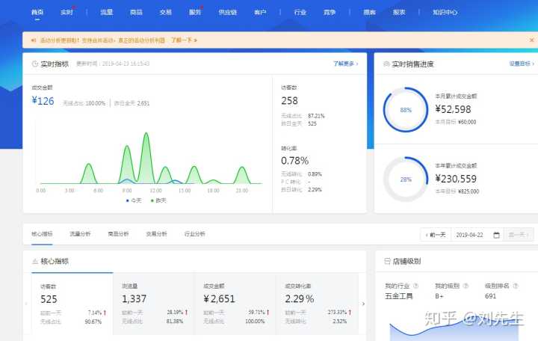Click the icon beside 实时销售进度 title

(x=386, y=64)
